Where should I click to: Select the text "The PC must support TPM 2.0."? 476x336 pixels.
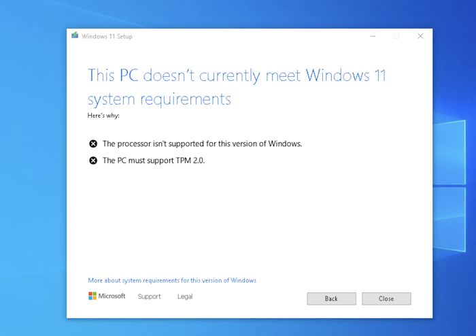(154, 161)
